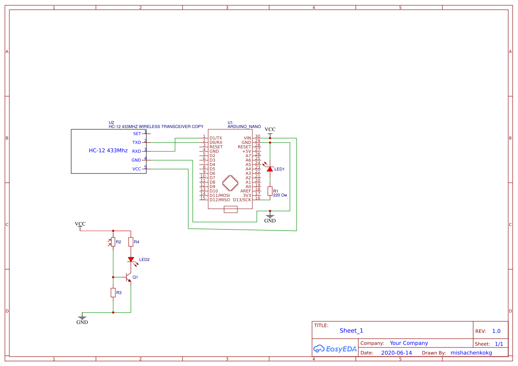Viewport: 518px width, 366px height.
Task: Click the LED1 designator label
Action: tap(279, 169)
